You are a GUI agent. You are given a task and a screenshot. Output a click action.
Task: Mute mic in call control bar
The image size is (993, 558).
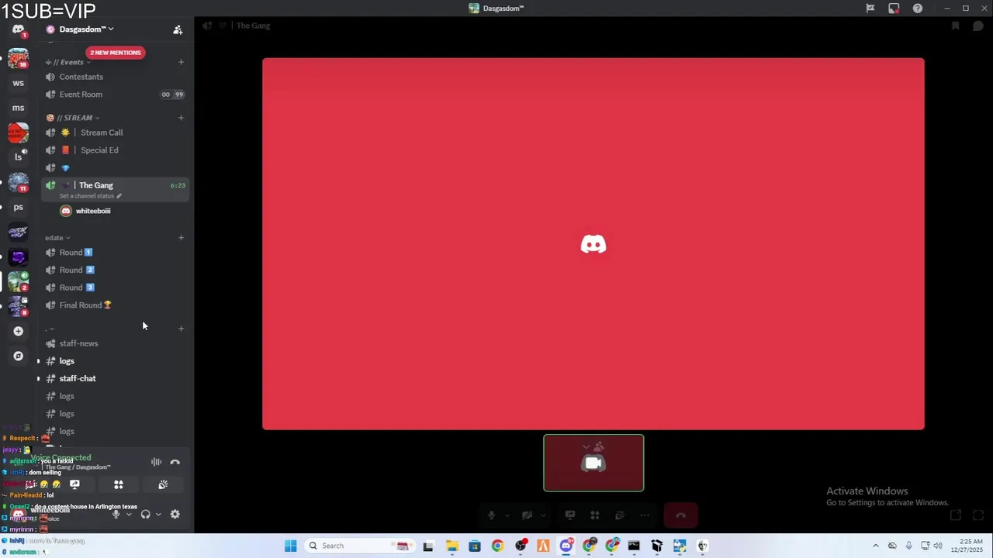point(491,515)
